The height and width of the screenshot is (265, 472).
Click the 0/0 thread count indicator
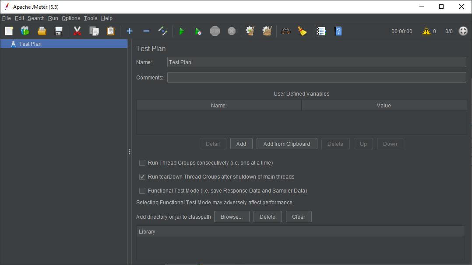[x=449, y=31]
